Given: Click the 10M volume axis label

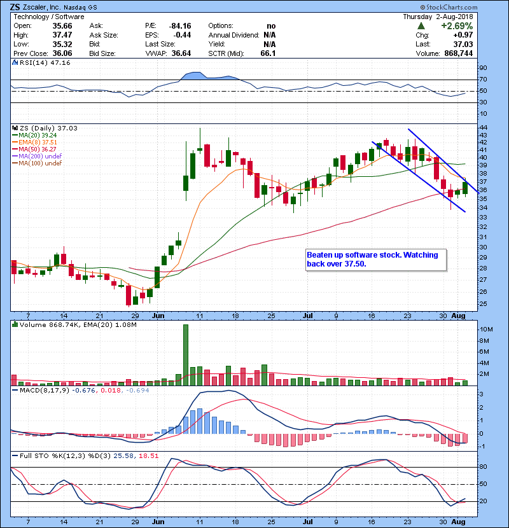Looking at the screenshot, I should pyautogui.click(x=485, y=330).
